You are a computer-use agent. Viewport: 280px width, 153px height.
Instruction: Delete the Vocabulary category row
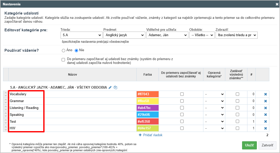click(265, 94)
